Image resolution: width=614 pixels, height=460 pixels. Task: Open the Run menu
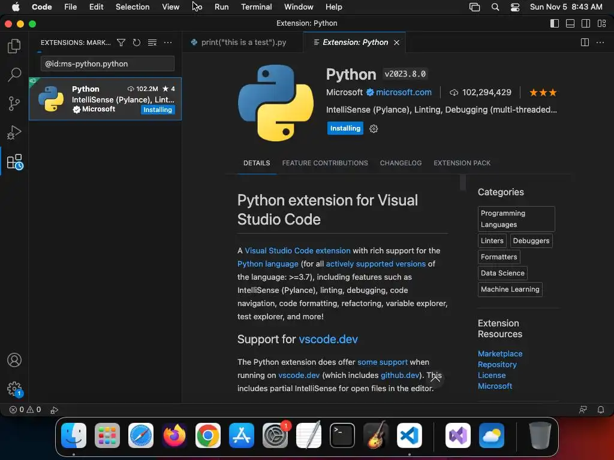click(221, 7)
